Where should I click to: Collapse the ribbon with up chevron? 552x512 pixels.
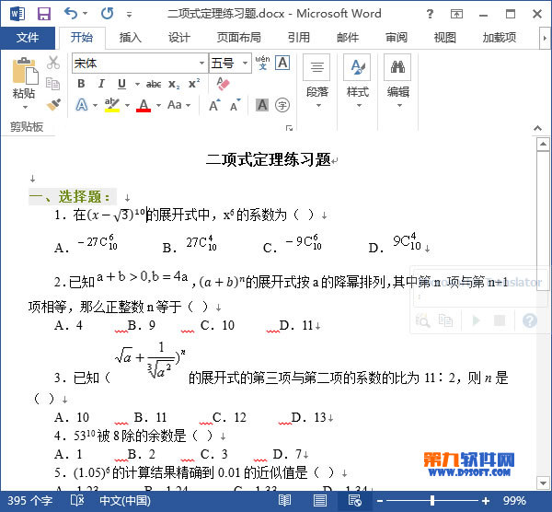537,128
